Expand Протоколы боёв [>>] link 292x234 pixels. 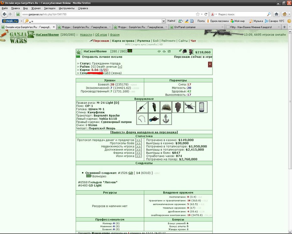coord(138,143)
